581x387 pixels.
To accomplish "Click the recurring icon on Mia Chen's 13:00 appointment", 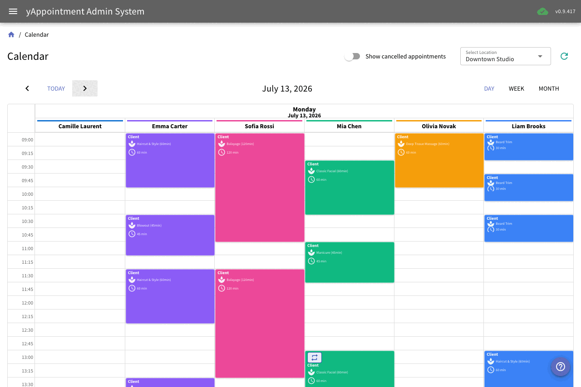I will coord(315,358).
